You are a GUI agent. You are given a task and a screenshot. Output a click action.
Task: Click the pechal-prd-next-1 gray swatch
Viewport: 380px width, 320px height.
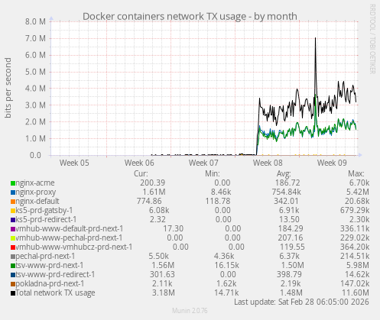click(x=13, y=257)
